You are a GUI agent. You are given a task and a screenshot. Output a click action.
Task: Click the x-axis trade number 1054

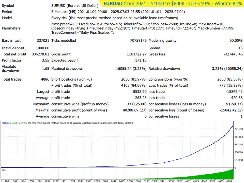(48, 181)
